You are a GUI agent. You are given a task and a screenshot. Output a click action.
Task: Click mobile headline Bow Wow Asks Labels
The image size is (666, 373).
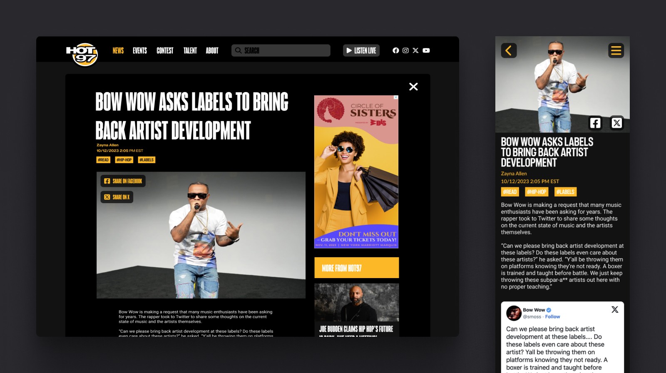[547, 152]
